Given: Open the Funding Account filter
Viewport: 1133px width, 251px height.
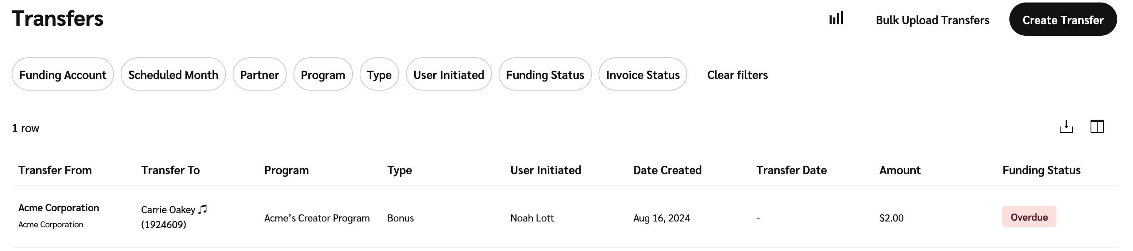Looking at the screenshot, I should click(x=62, y=75).
